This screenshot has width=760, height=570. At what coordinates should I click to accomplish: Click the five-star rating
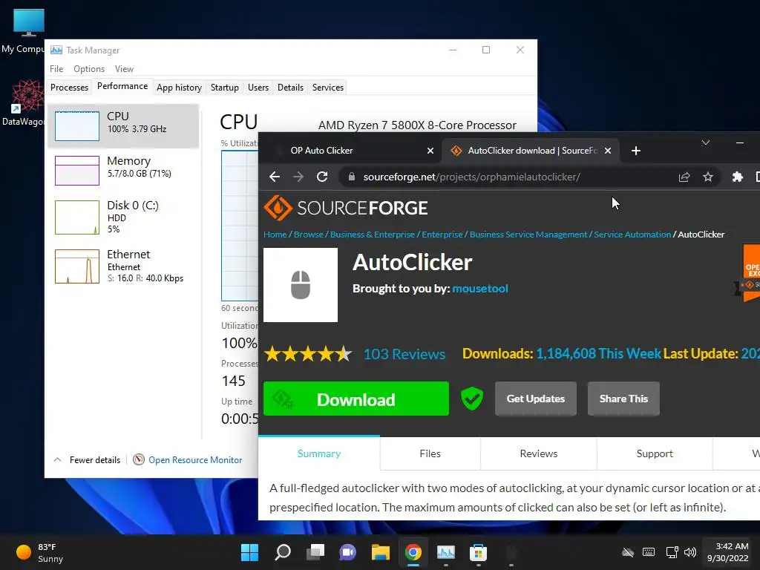[x=308, y=354]
